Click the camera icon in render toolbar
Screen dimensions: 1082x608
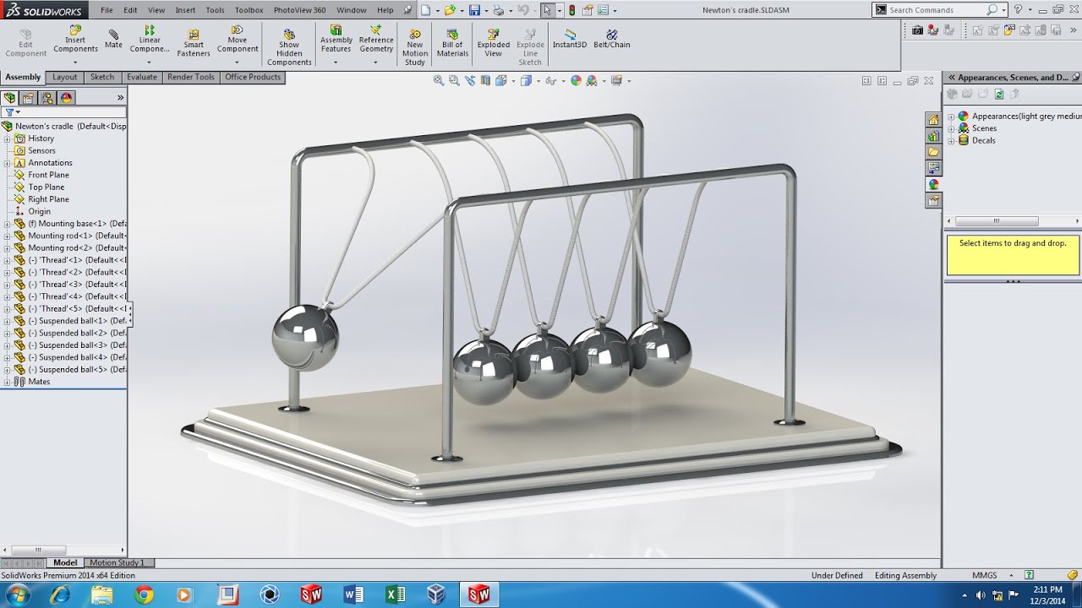point(917,30)
